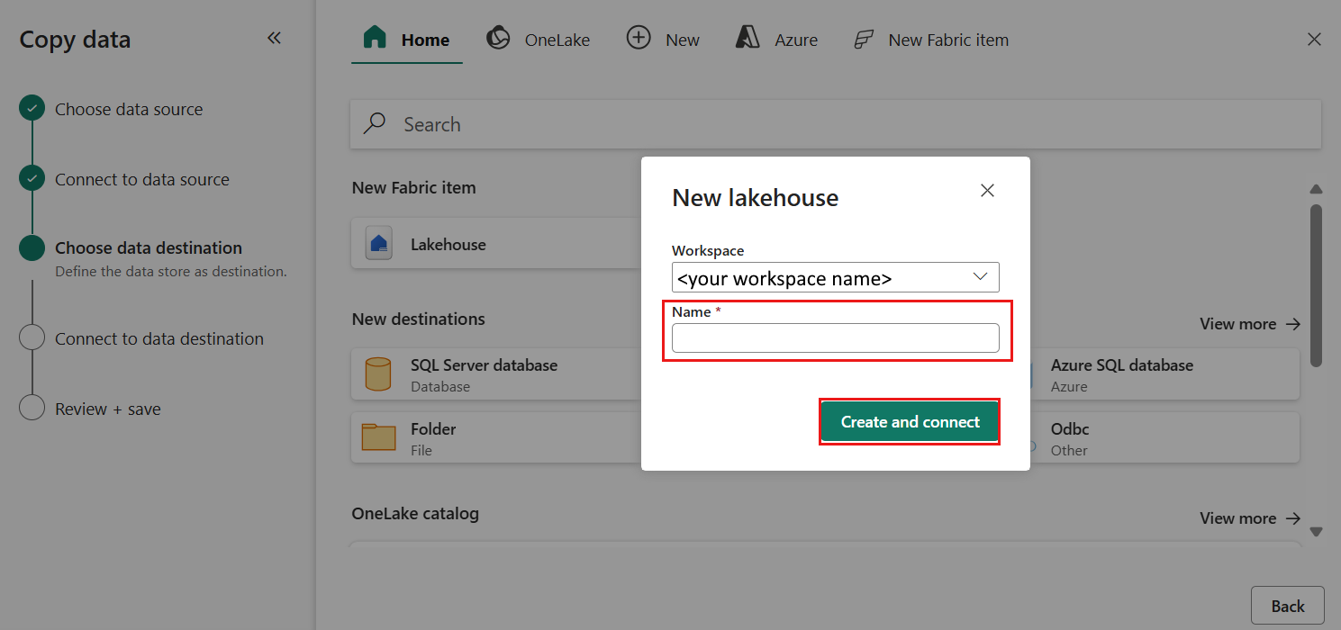Click Create and connect button

910,421
